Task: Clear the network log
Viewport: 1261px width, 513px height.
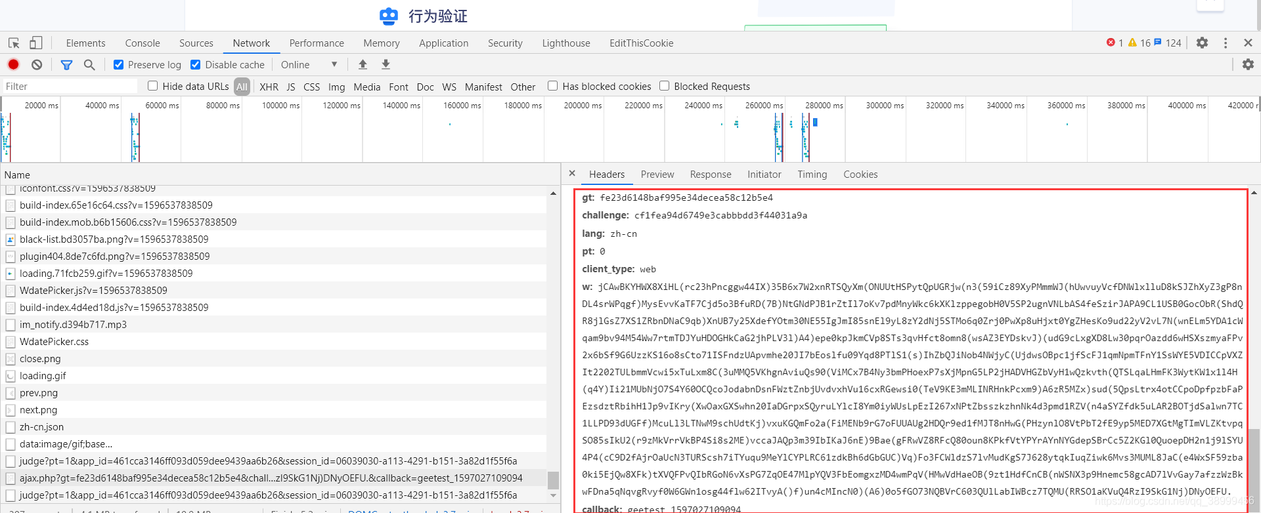Action: pyautogui.click(x=37, y=64)
